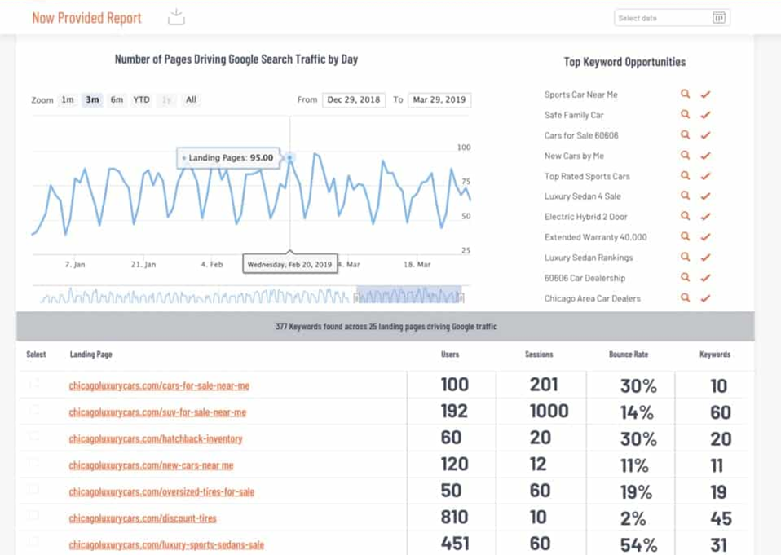Screen dimensions: 781x555
Task: Click the highlighted range in chart navigator
Action: [x=409, y=295]
